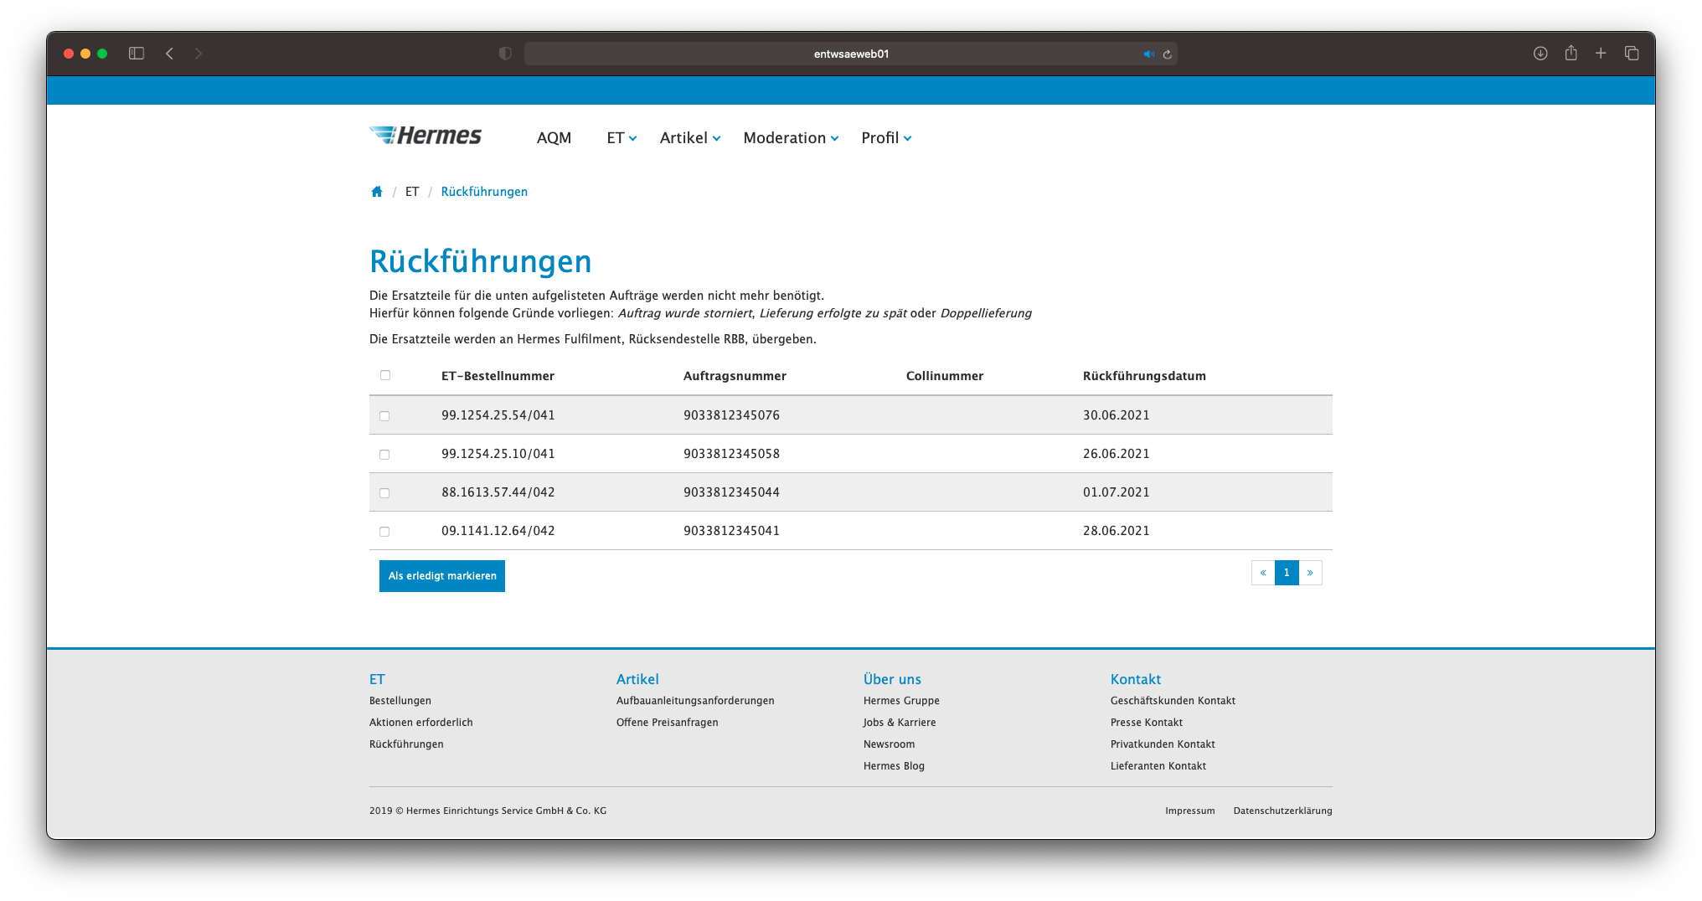Viewport: 1702px width, 901px height.
Task: Click the privacy shield icon
Action: coord(505,54)
